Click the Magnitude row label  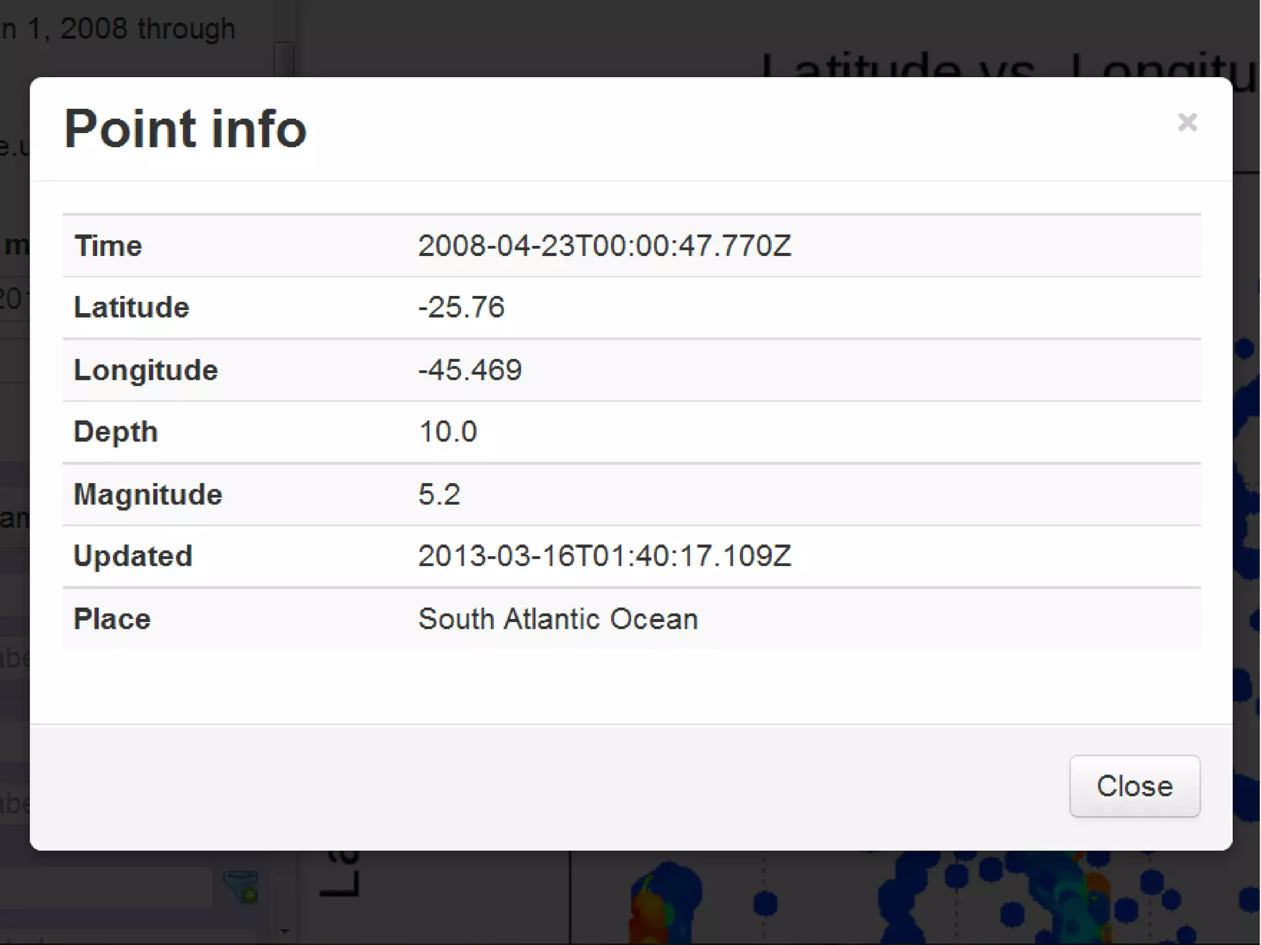coord(148,495)
